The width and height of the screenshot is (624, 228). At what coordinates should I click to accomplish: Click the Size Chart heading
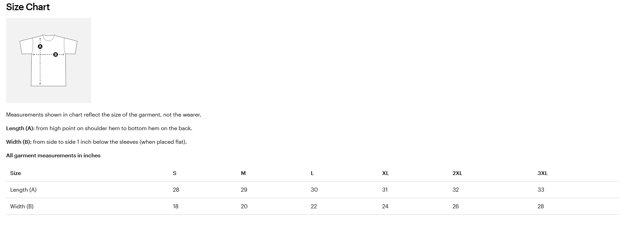(28, 7)
